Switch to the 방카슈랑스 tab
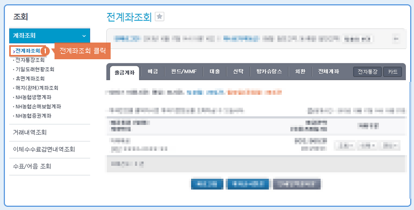Screen dimensions: 414x210 click(x=269, y=72)
